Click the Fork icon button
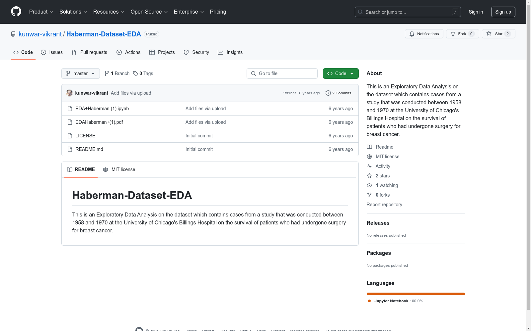Screen dimensions: 531x331 [x=453, y=34]
